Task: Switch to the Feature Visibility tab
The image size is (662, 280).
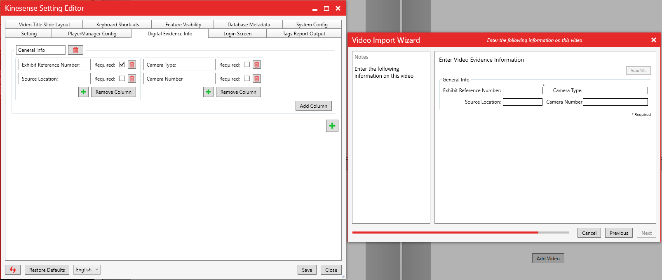Action: tap(183, 25)
